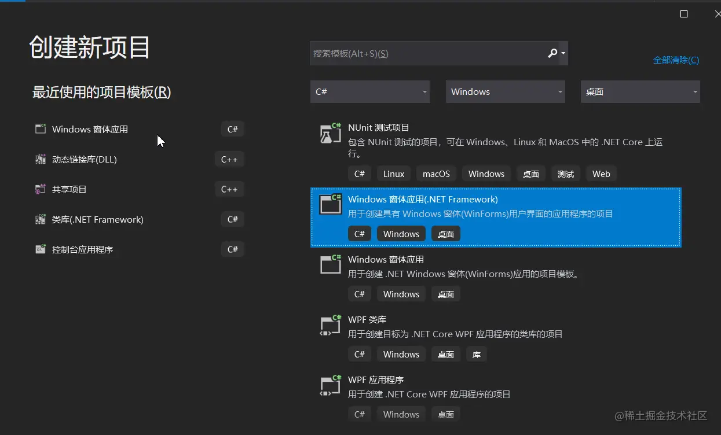This screenshot has width=721, height=435.
Task: Open the 桌面 project type dropdown
Action: pyautogui.click(x=641, y=91)
